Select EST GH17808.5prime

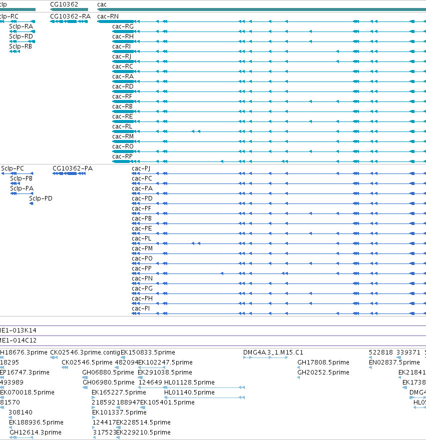(323, 362)
